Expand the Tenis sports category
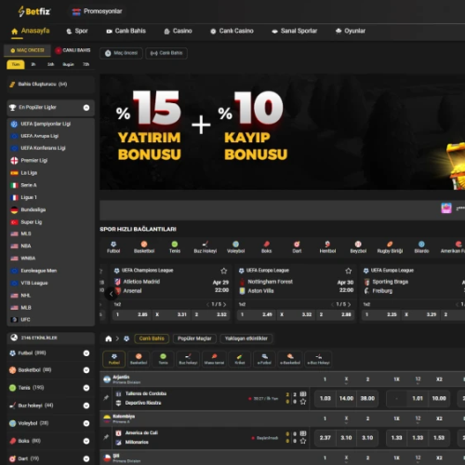The width and height of the screenshot is (465, 465). click(86, 388)
